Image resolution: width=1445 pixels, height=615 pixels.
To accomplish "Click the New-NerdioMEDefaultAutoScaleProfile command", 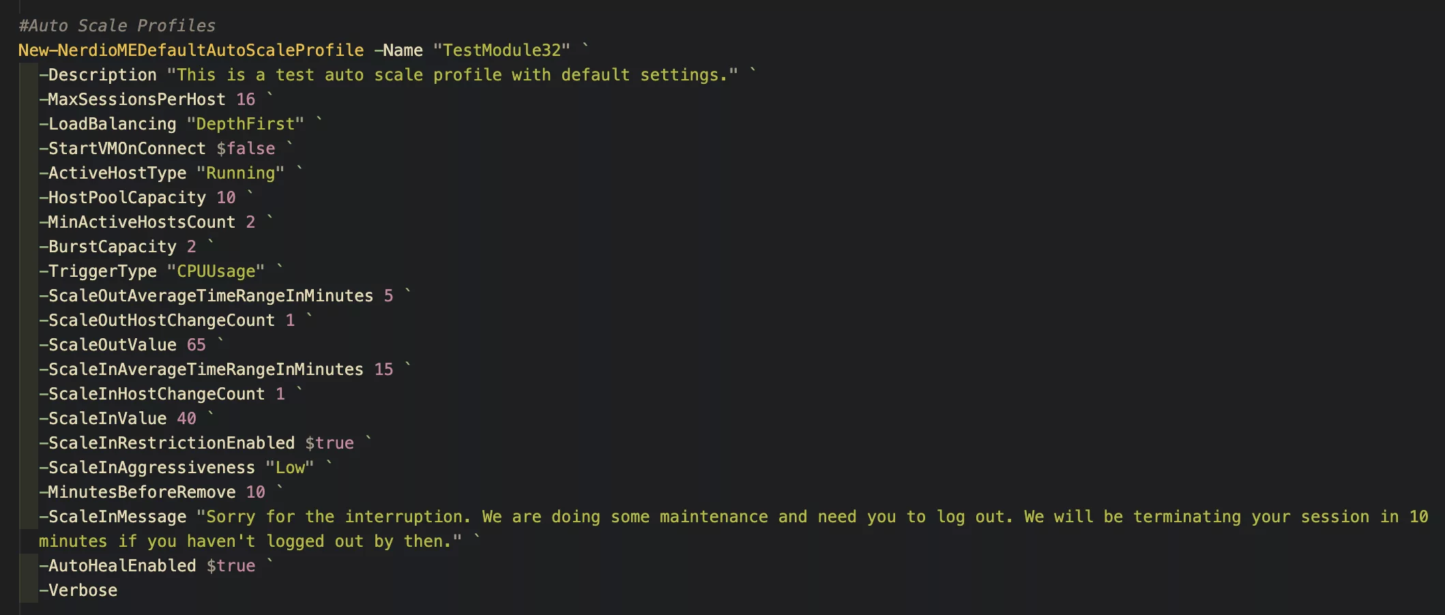I will click(x=191, y=50).
